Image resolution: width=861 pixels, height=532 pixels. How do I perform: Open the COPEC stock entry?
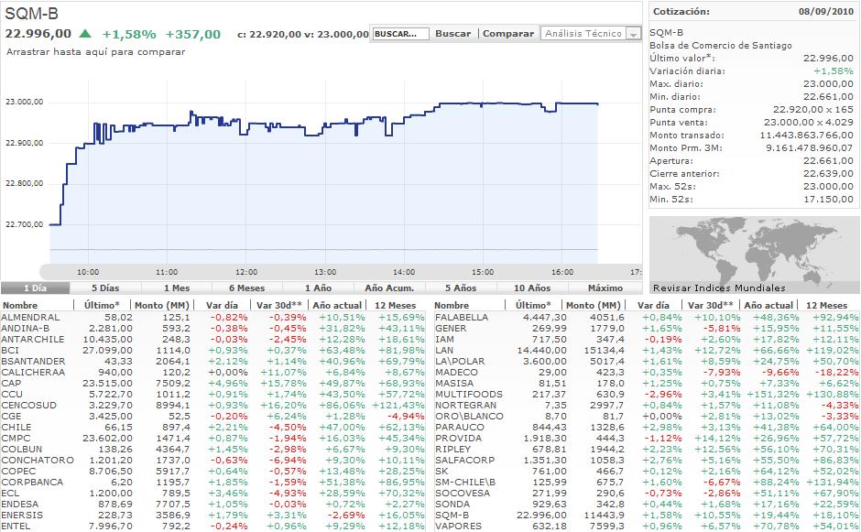[x=17, y=470]
